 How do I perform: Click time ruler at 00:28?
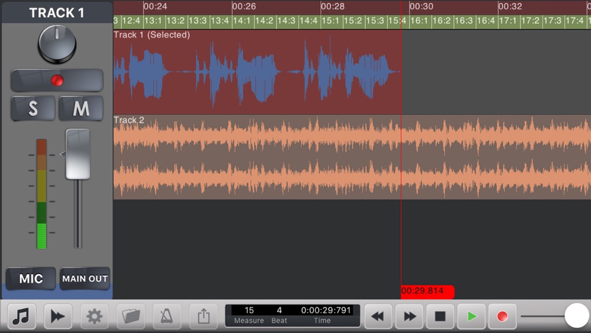pos(332,7)
